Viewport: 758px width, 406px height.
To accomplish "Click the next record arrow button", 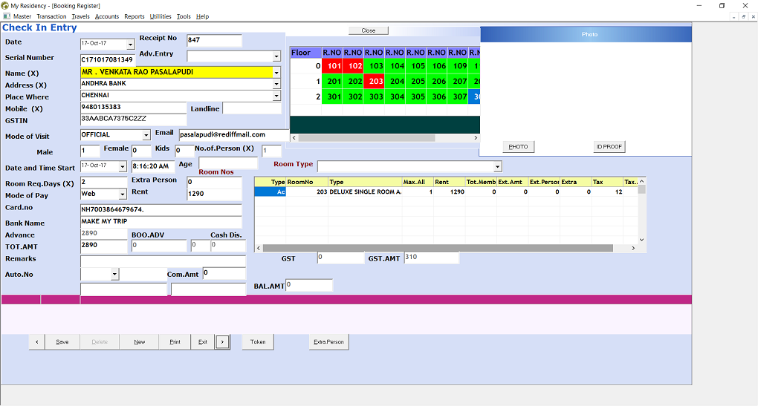I will click(222, 342).
